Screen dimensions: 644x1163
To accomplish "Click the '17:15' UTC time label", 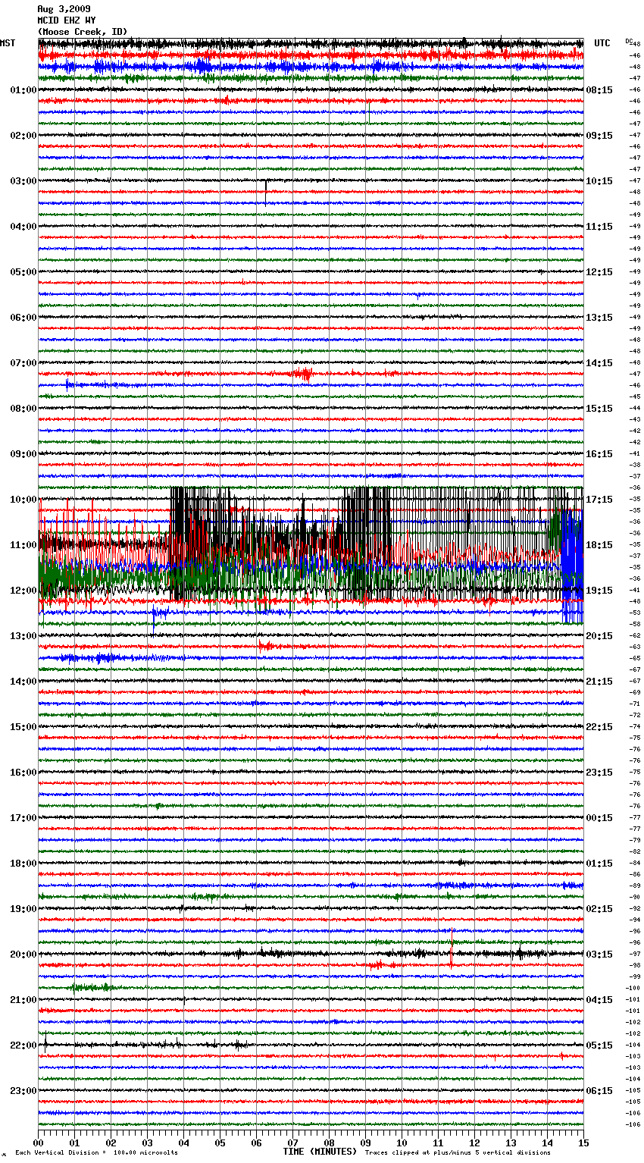I will [599, 500].
